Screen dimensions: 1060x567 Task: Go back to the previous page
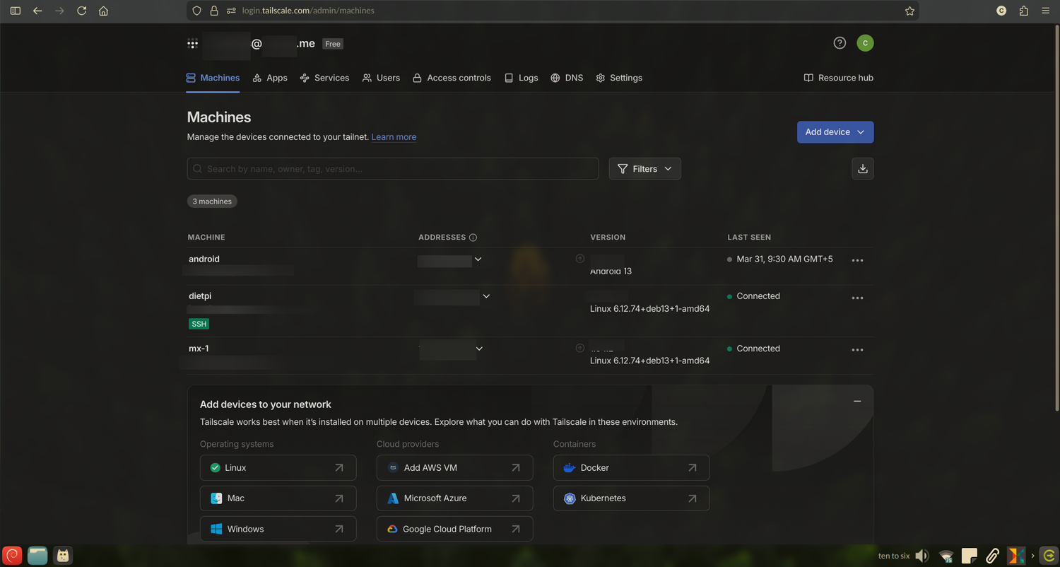pos(37,11)
